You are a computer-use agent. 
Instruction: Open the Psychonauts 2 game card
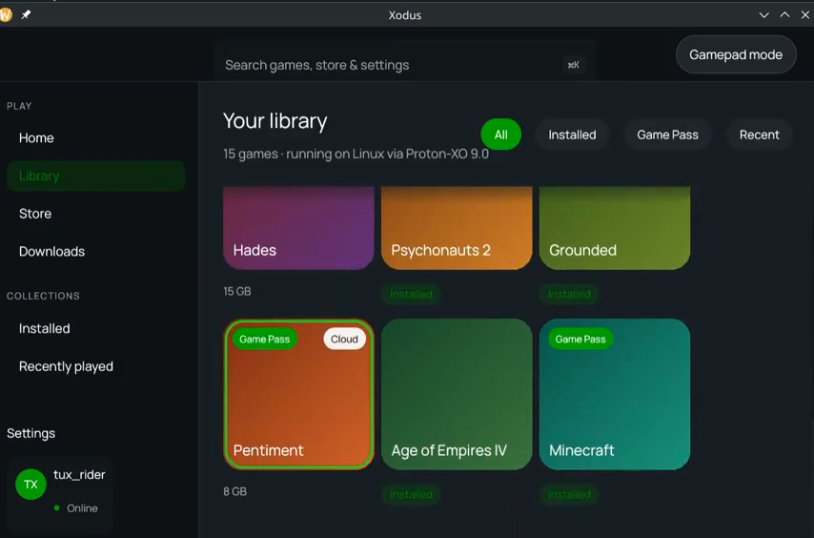[457, 228]
